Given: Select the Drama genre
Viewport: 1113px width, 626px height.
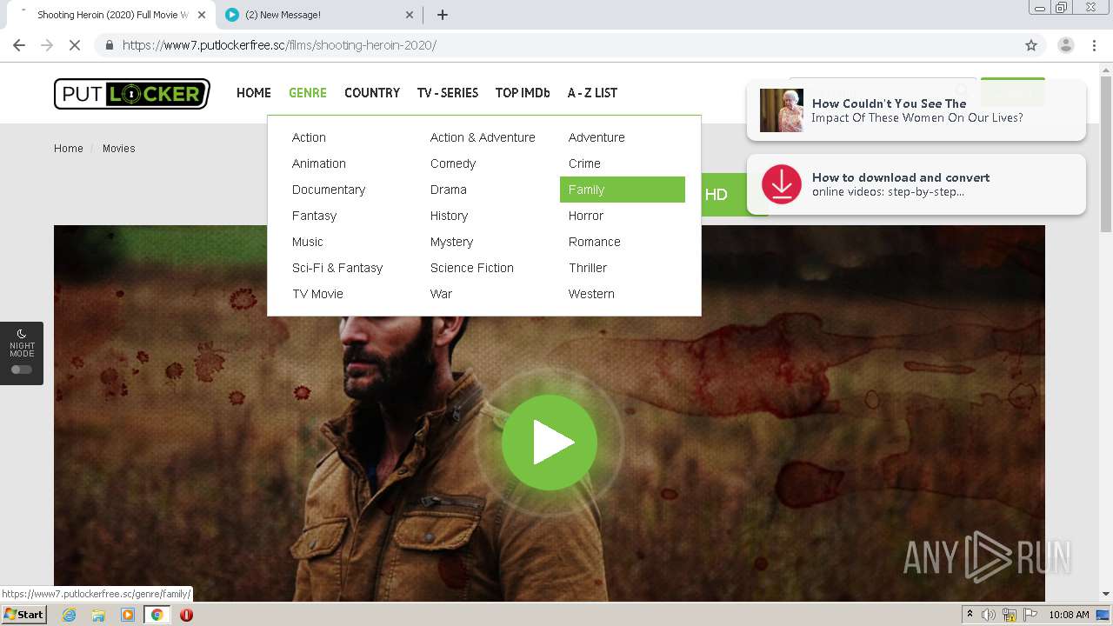Looking at the screenshot, I should point(449,190).
